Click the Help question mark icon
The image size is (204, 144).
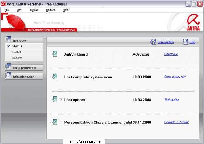pos(185,42)
